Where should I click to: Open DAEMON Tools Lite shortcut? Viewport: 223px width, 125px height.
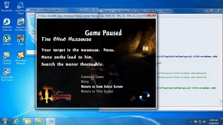7,25
